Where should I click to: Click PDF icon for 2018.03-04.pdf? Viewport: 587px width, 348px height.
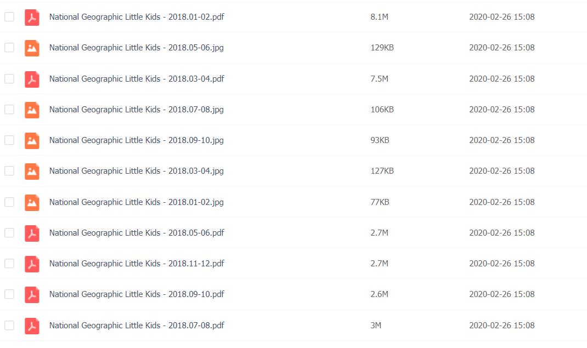point(32,79)
